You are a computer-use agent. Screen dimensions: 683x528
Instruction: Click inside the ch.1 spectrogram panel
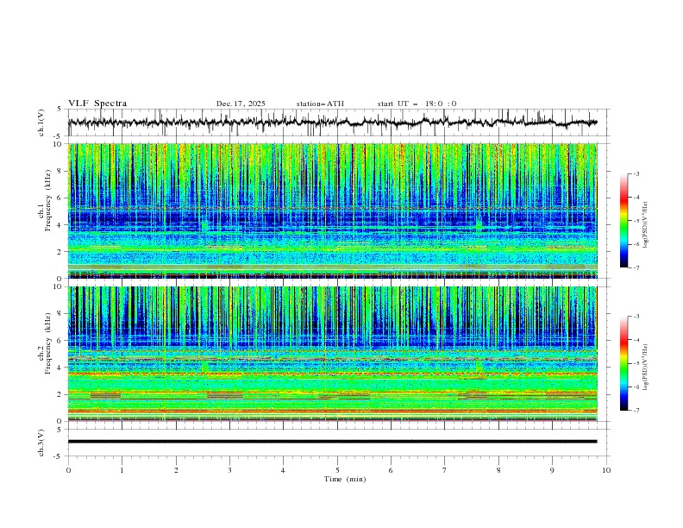(332, 211)
